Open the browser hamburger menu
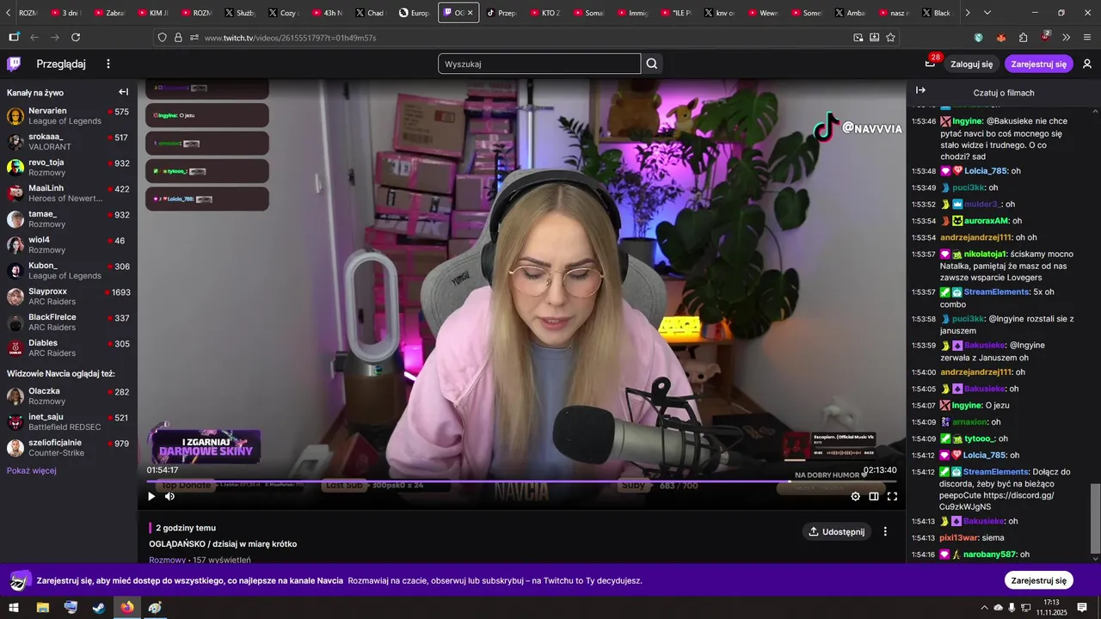1101x619 pixels. pos(1086,37)
